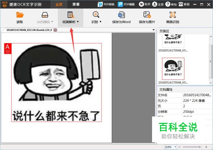
Task: Minimize the 捷速OCR window
Action: 195,4
